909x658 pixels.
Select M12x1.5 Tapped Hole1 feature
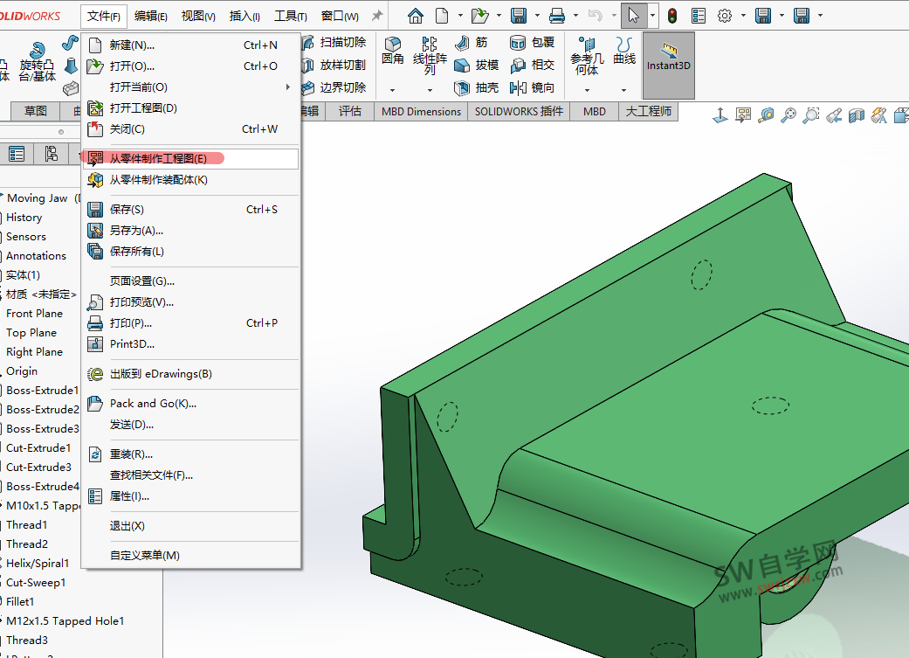click(65, 621)
